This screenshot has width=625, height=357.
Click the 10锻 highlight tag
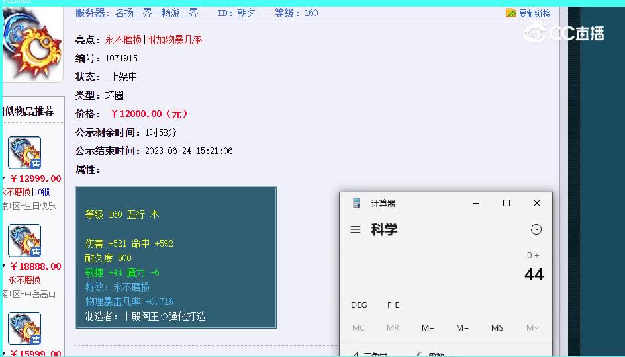click(42, 192)
